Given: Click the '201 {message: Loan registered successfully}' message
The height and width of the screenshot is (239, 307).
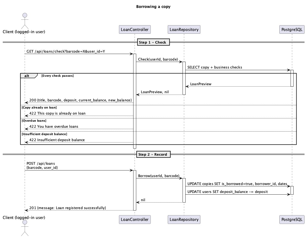Looking at the screenshot, I should tap(67, 208).
